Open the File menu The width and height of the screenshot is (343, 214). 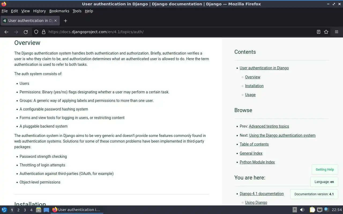click(5, 11)
